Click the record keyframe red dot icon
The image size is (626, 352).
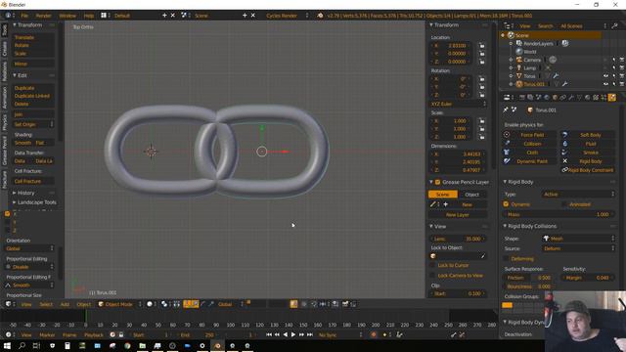tap(374, 334)
